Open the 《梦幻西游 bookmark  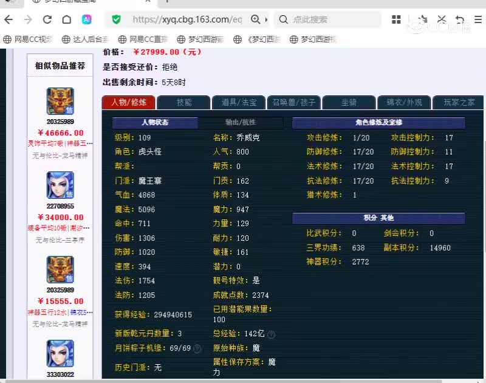click(257, 40)
